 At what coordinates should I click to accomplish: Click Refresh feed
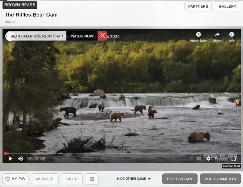(231, 166)
